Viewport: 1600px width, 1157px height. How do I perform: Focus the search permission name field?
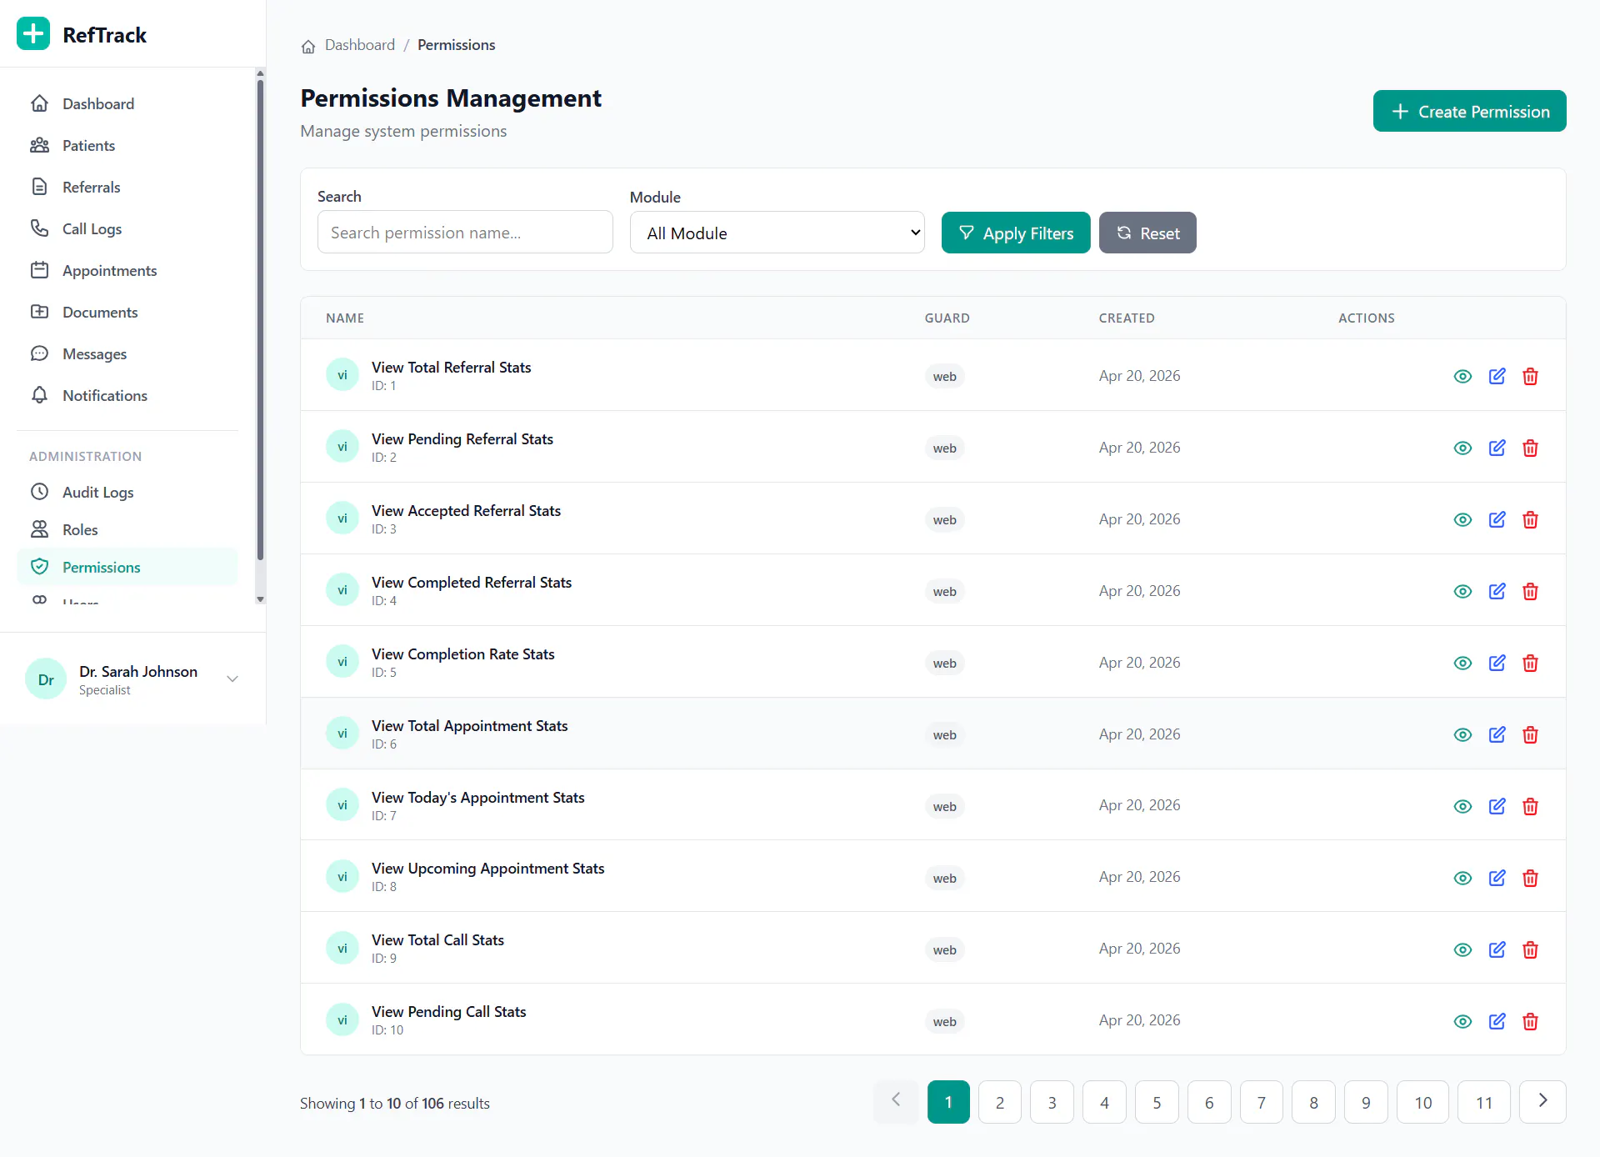point(465,233)
